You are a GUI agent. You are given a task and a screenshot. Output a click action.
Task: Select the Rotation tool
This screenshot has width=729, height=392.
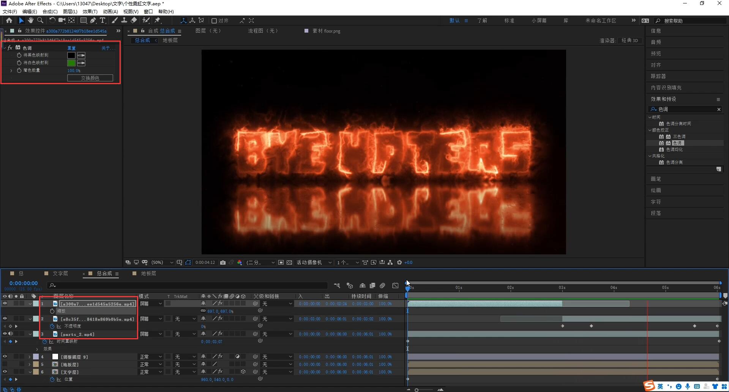(52, 20)
